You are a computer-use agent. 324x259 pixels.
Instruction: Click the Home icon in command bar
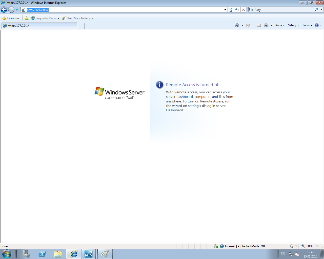coord(237,25)
